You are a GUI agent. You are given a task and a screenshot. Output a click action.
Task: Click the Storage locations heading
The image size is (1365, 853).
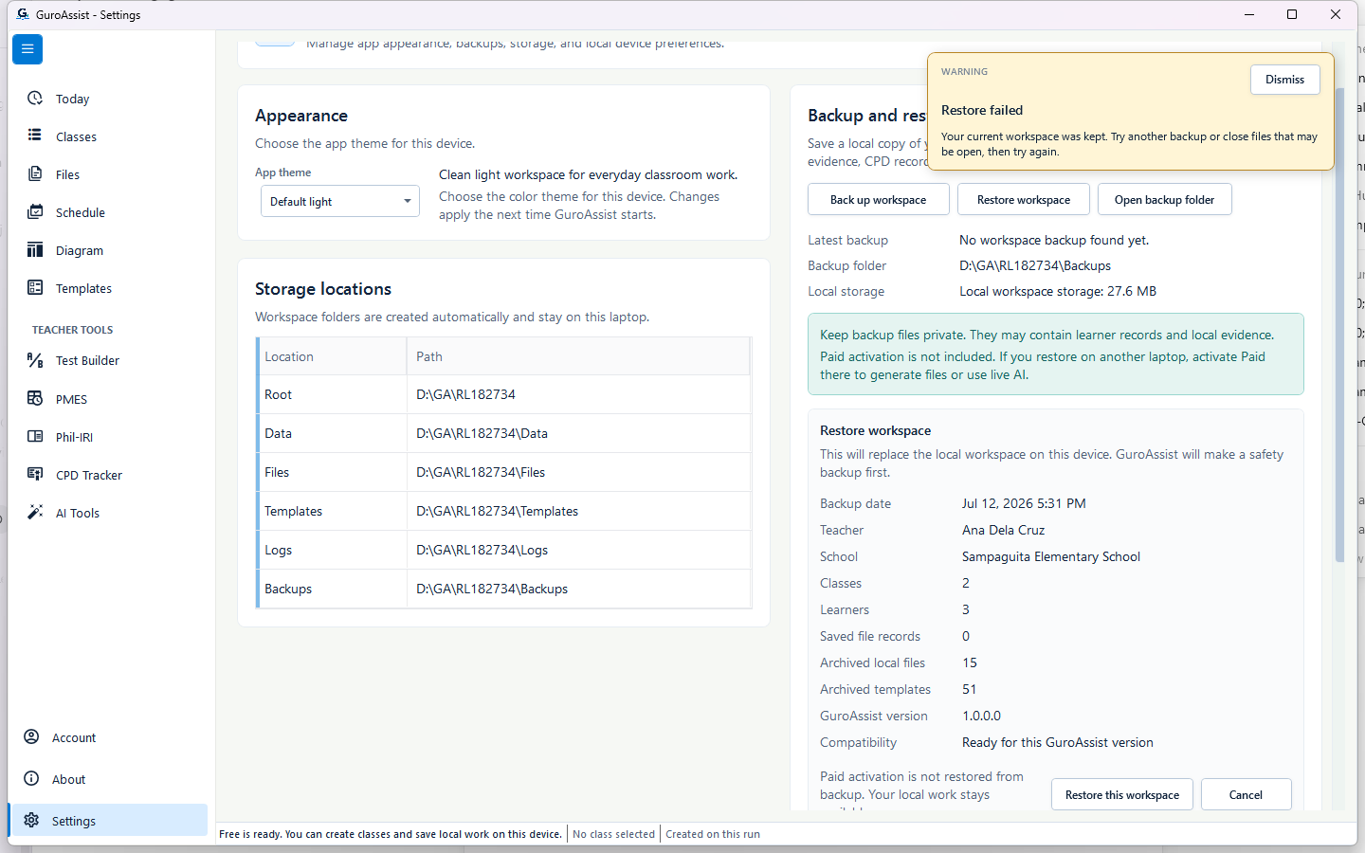[323, 289]
